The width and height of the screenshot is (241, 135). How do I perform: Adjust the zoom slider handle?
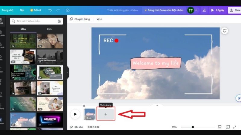coord(193,127)
